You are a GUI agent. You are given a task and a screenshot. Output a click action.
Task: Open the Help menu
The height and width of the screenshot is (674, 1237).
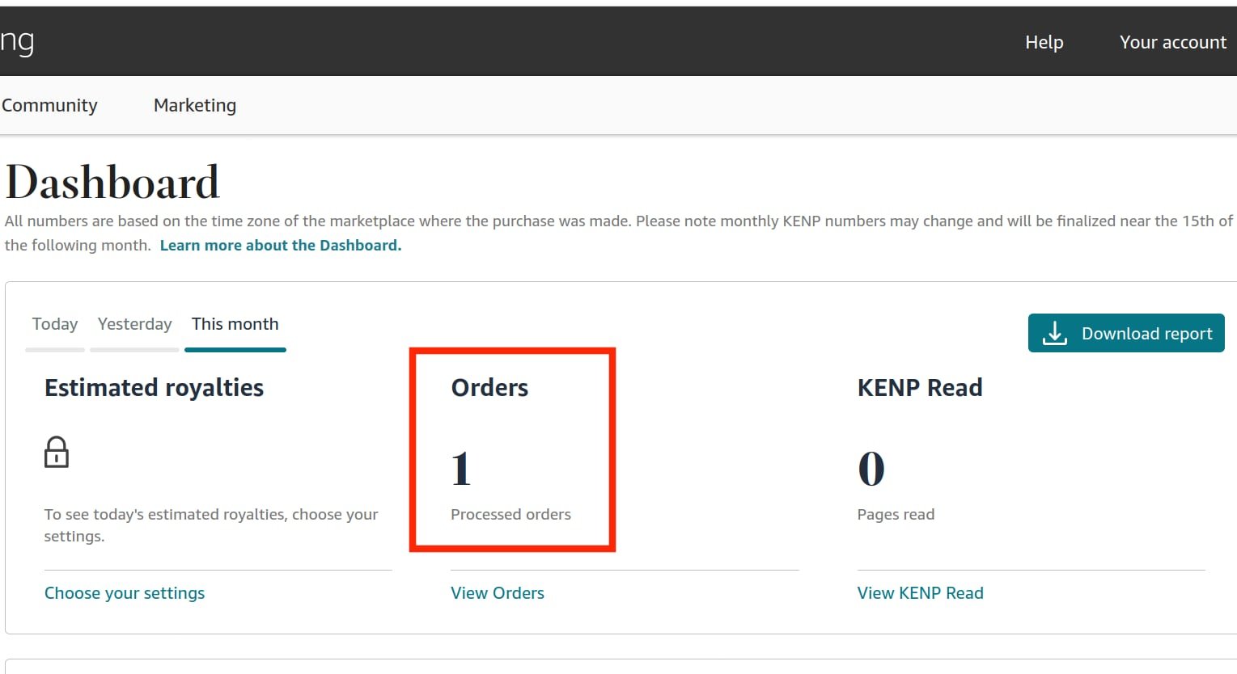1044,42
